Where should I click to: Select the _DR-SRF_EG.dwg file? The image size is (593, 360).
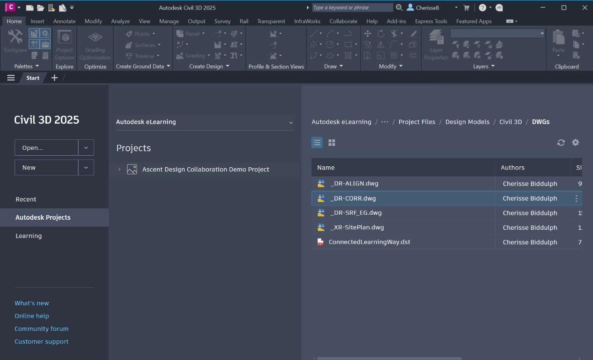click(355, 213)
